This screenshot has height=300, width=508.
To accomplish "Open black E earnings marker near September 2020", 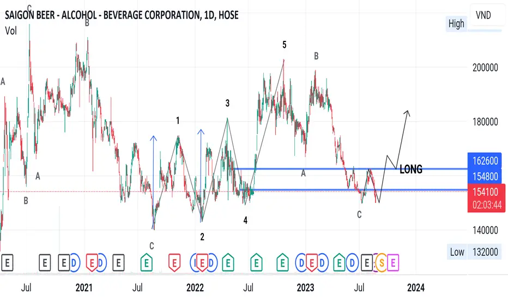I will (x=45, y=262).
